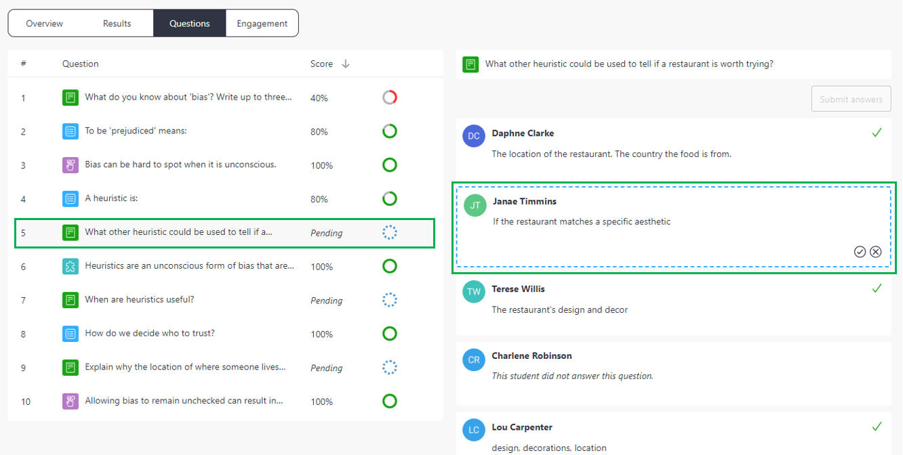Select "A heuristic is:" question
The height and width of the screenshot is (455, 903).
[x=111, y=198]
